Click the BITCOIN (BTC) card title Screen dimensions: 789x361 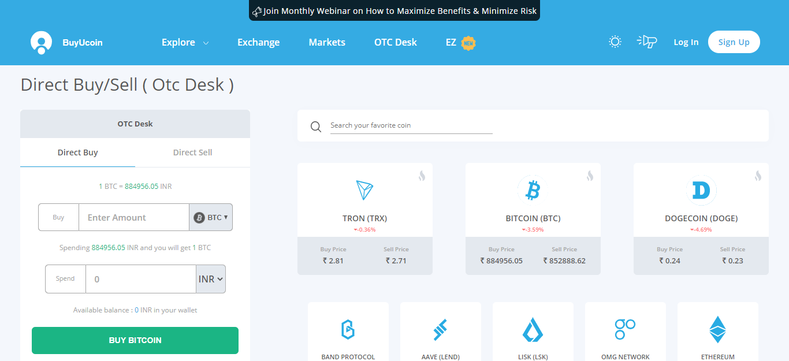[533, 218]
